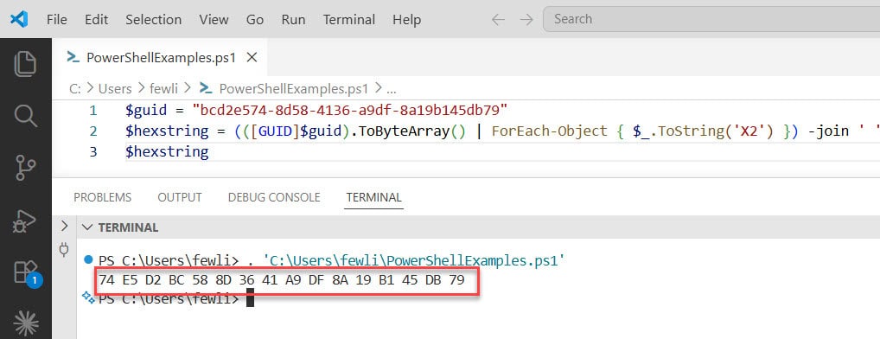Viewport: 880px width, 339px height.
Task: Click the C: breadcrumb segment
Action: point(75,89)
